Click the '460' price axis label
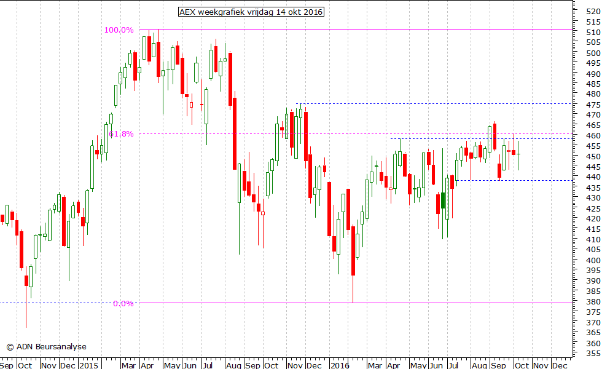 click(x=593, y=136)
